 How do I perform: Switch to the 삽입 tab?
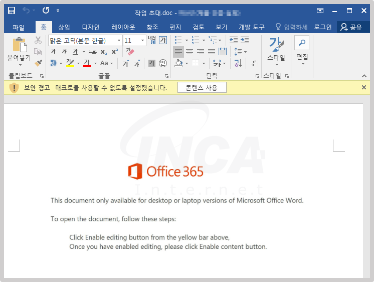tap(64, 27)
